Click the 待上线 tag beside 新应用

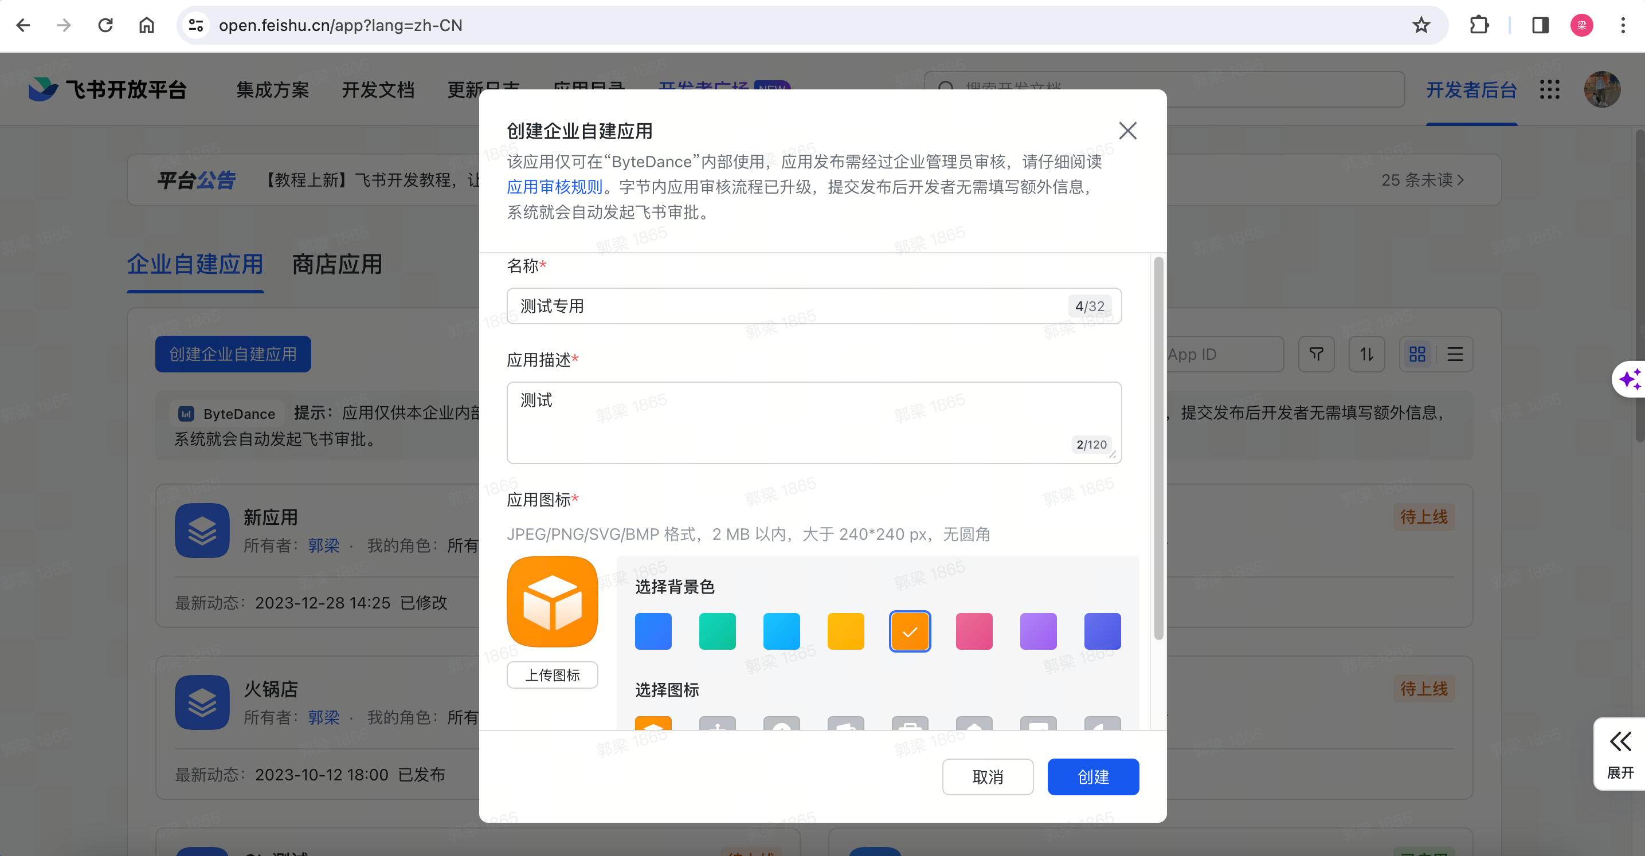1423,516
